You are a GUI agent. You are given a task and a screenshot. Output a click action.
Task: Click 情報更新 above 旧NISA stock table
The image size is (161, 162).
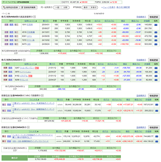point(154,60)
